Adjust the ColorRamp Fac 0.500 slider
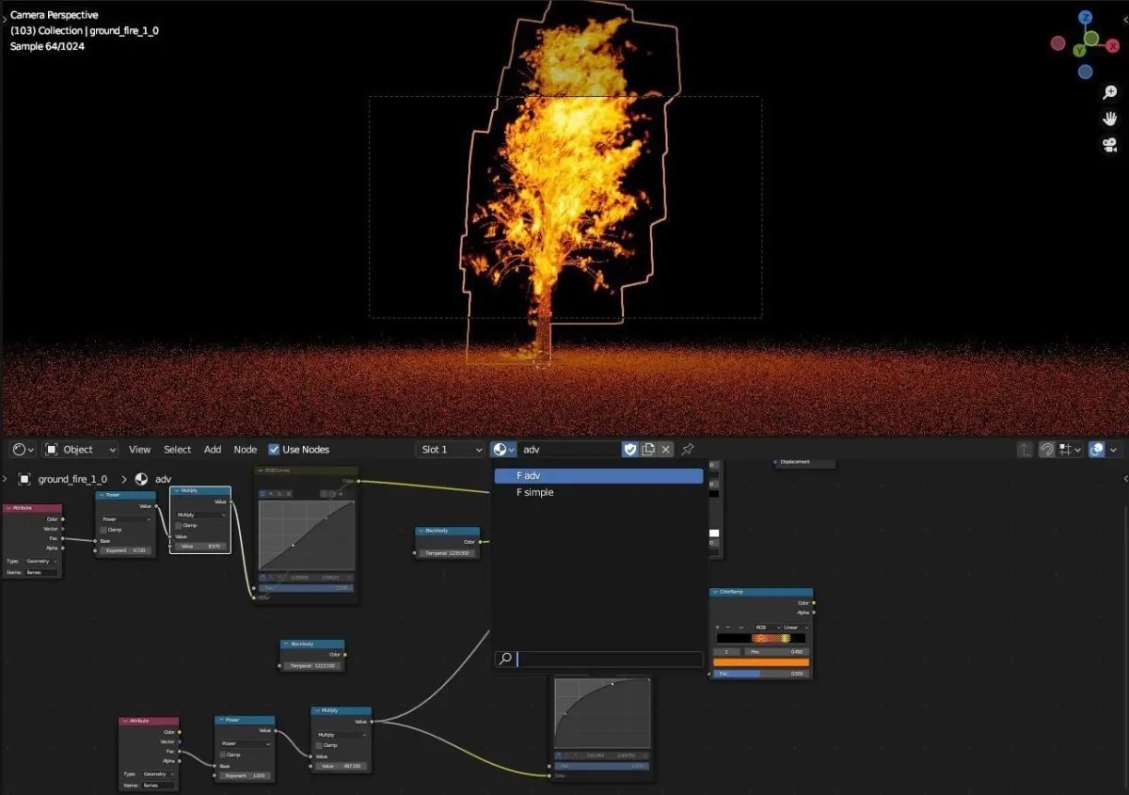Screen dimensions: 1129x795 (762, 674)
